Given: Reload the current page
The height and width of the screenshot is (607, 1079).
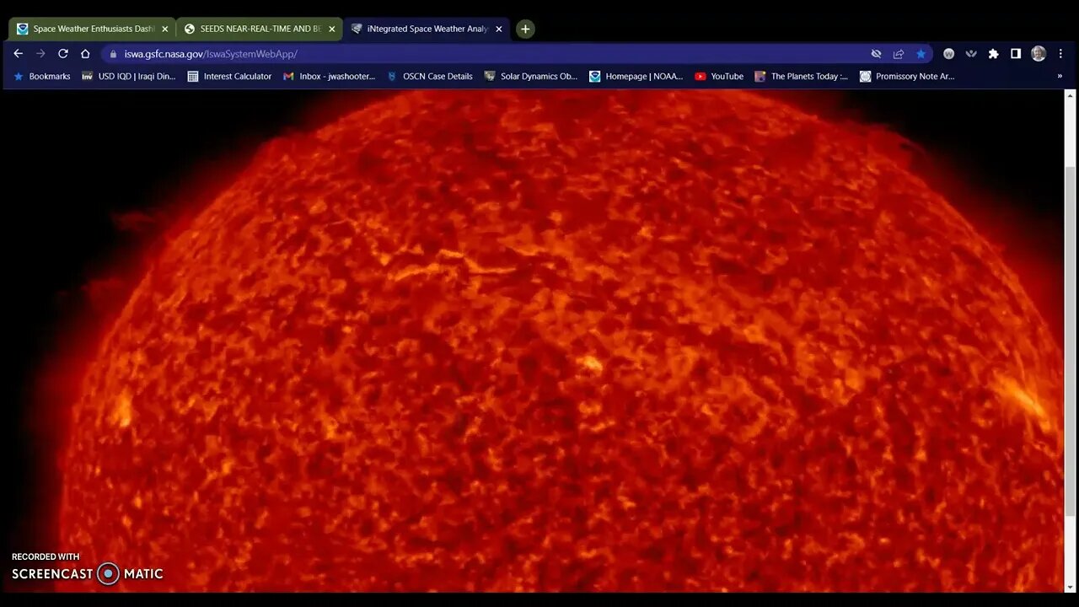Looking at the screenshot, I should pyautogui.click(x=63, y=54).
